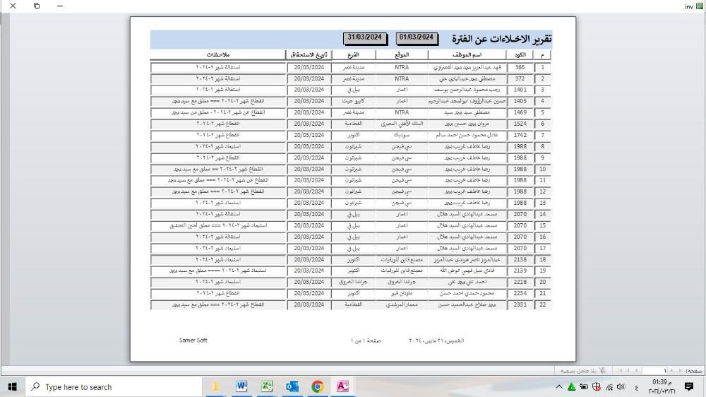The height and width of the screenshot is (397, 706).
Task: Open Microsoft Word from the taskbar
Action: tap(241, 386)
